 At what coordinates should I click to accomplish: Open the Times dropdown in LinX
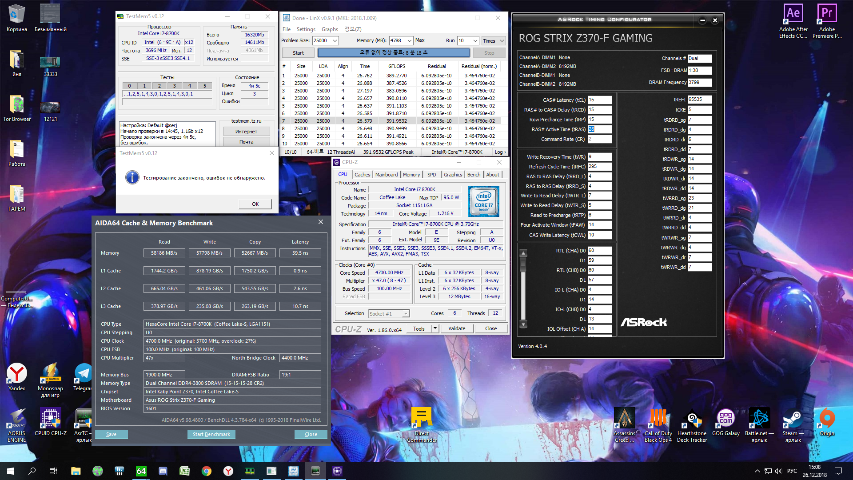(502, 41)
